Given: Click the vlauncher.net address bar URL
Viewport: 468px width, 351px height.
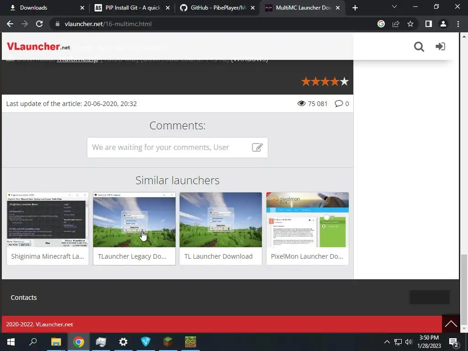Looking at the screenshot, I should pos(108,24).
